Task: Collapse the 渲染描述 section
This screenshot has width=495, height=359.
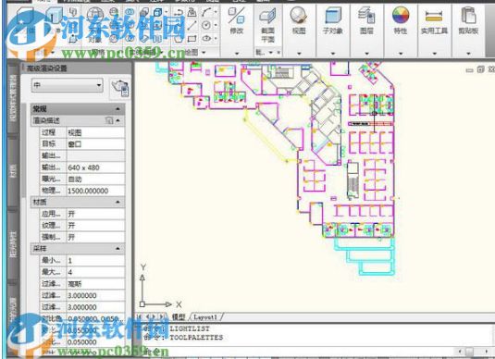Action: point(118,120)
